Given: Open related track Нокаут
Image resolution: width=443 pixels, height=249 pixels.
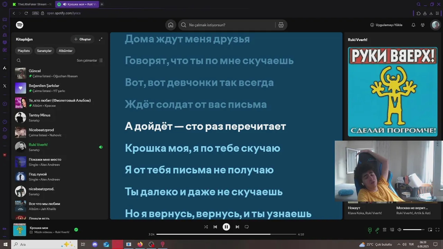Looking at the screenshot, I should click(x=354, y=208).
